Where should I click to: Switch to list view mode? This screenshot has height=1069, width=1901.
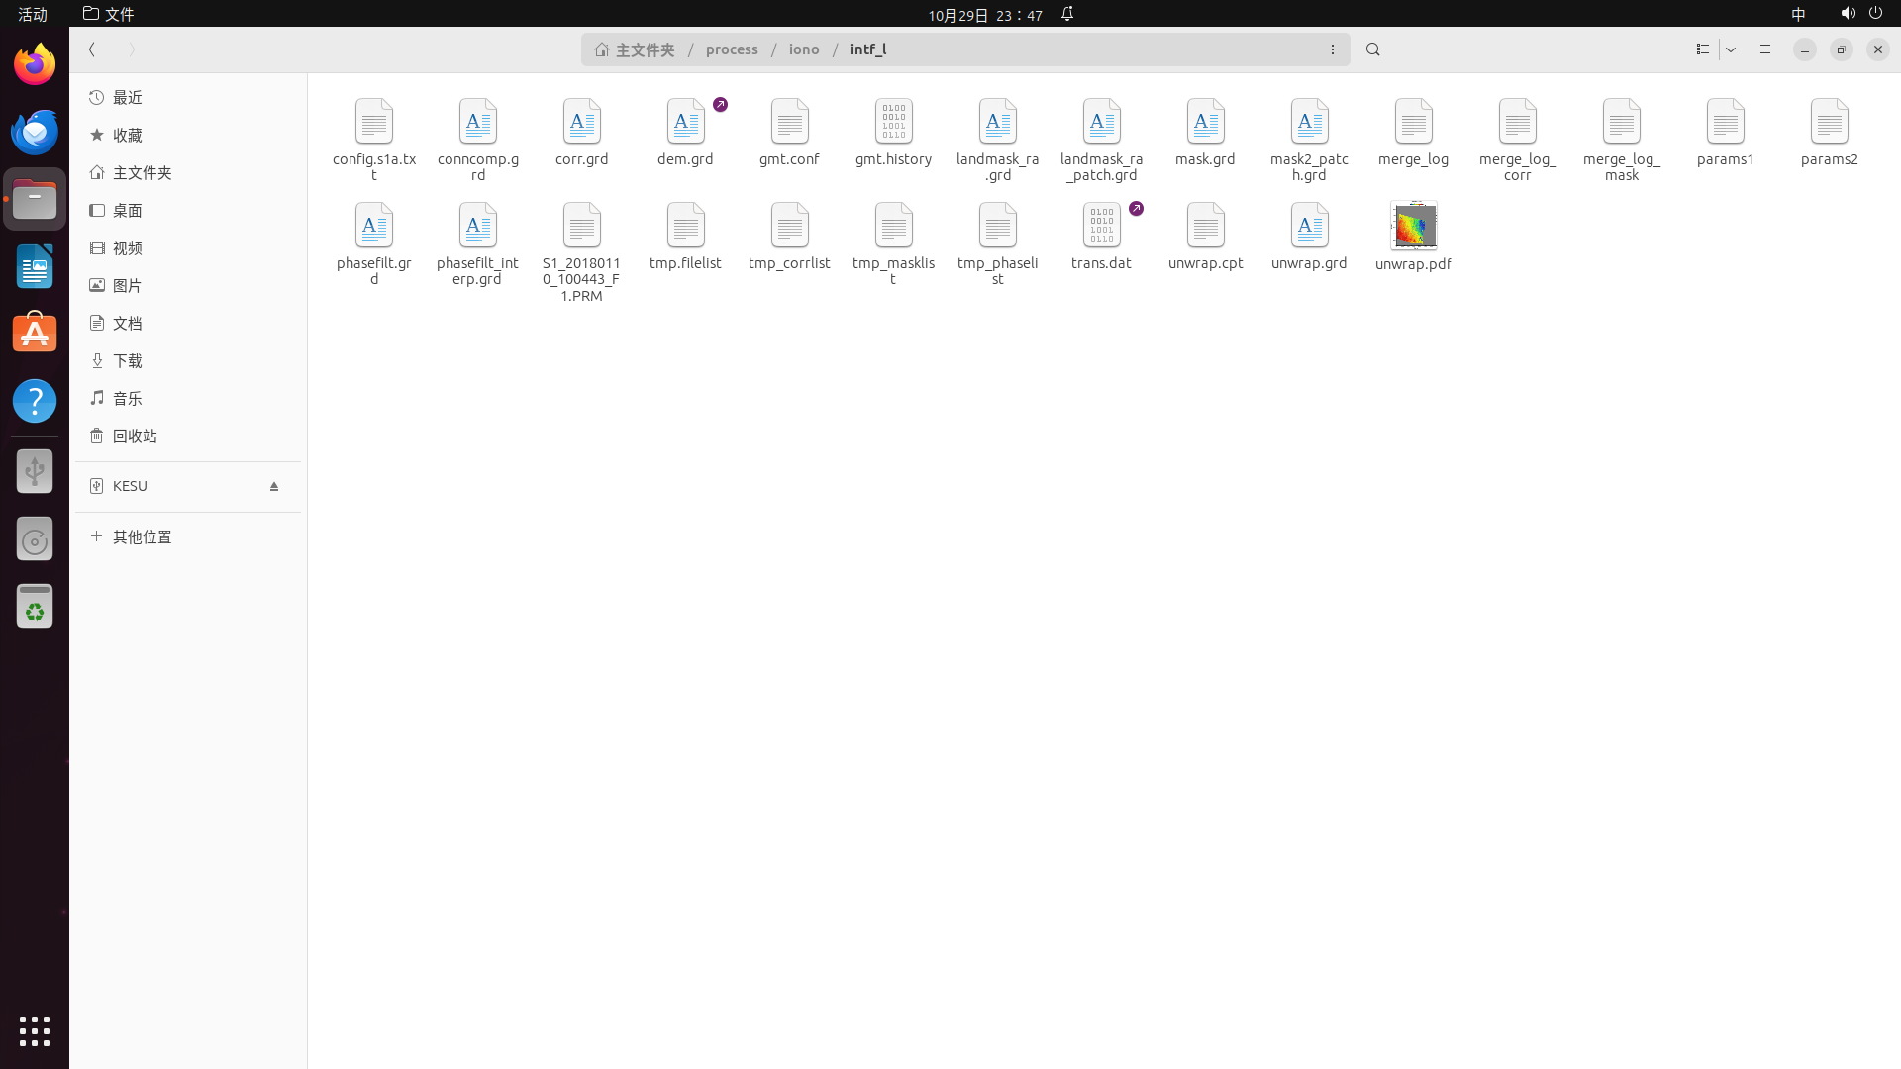[1701, 49]
